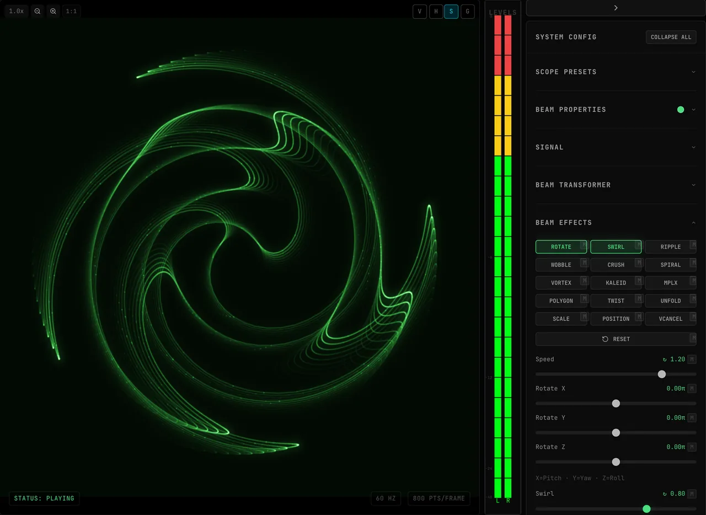Viewport: 706px width, 515px height.
Task: Enable the TWIST beam effect
Action: pyautogui.click(x=616, y=301)
